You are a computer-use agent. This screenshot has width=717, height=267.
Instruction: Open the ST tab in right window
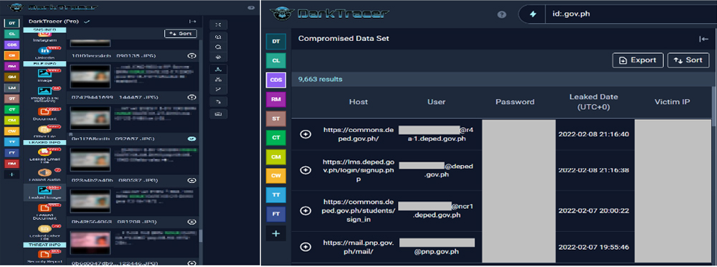pyautogui.click(x=276, y=118)
